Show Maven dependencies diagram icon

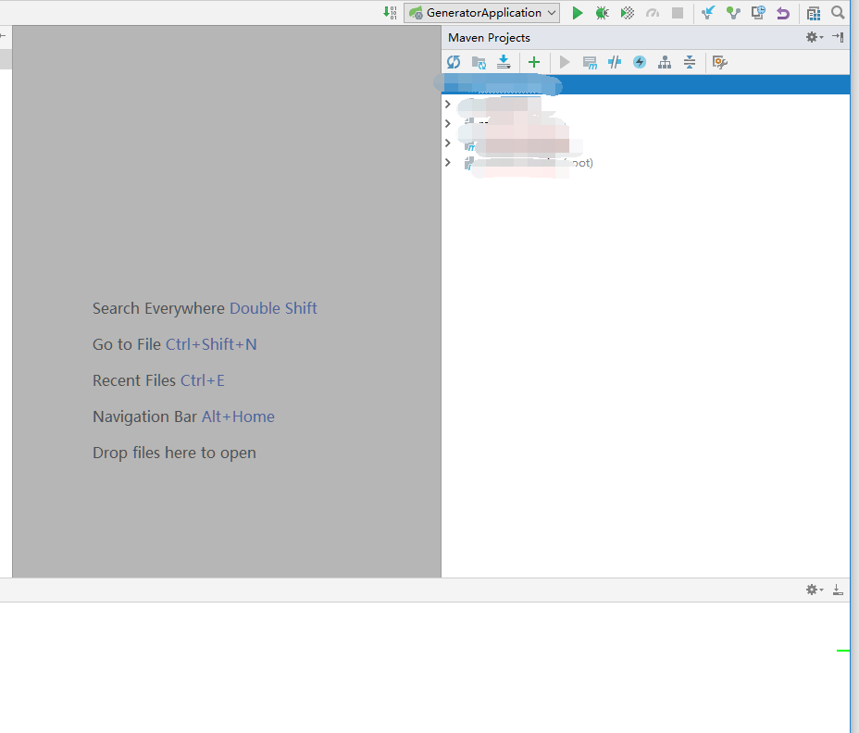pyautogui.click(x=665, y=62)
